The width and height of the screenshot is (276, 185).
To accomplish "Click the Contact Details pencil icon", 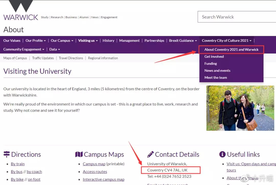I will tap(151, 154).
